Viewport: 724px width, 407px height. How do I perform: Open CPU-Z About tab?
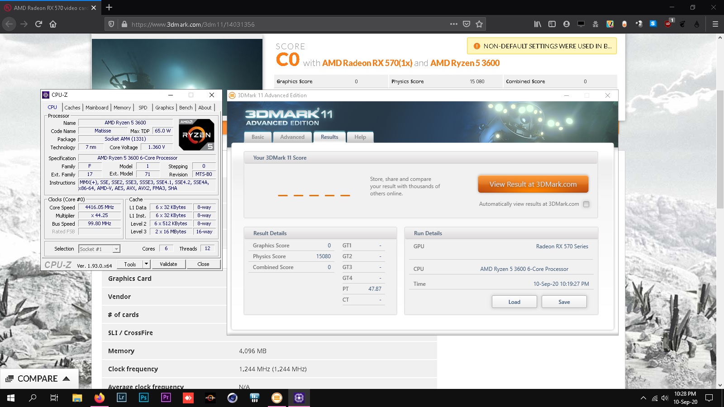(x=205, y=108)
